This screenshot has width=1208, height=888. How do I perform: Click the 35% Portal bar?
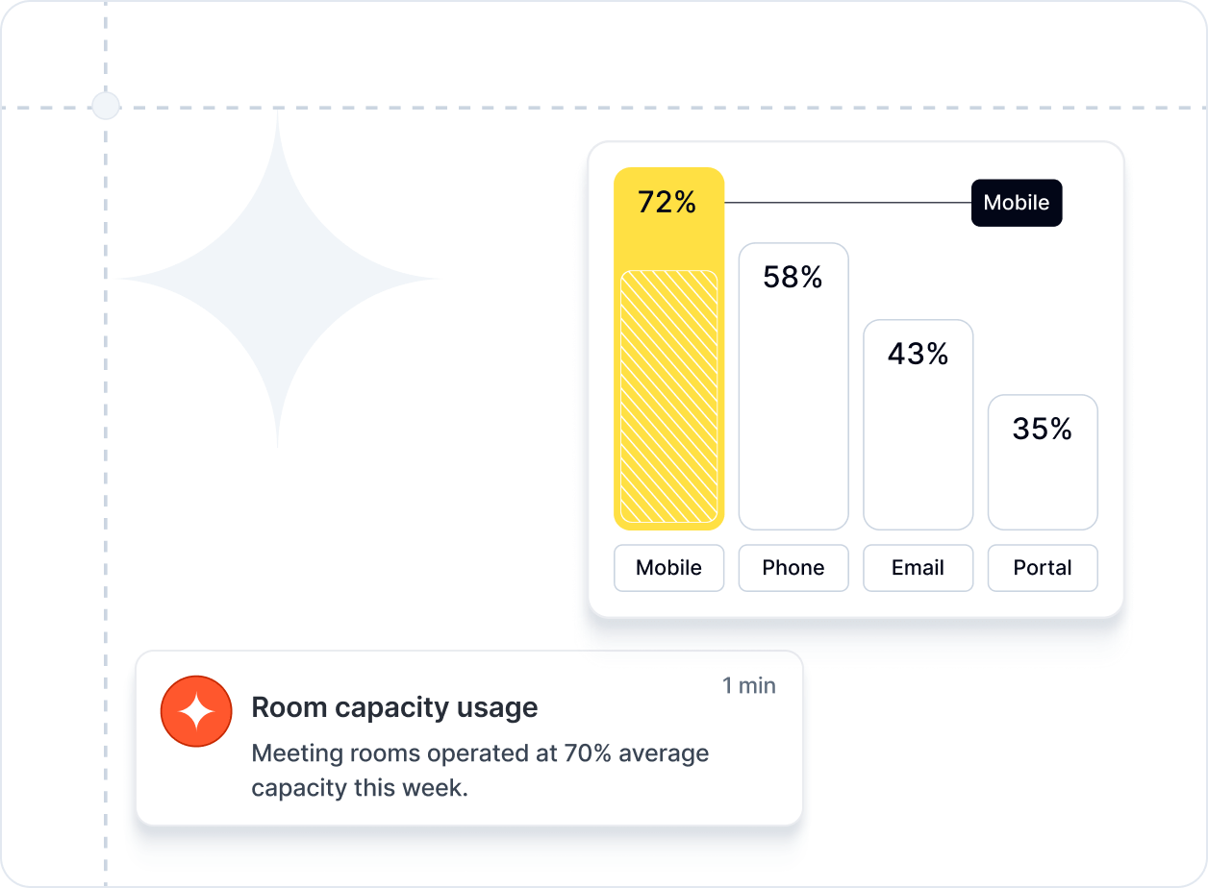point(1043,481)
